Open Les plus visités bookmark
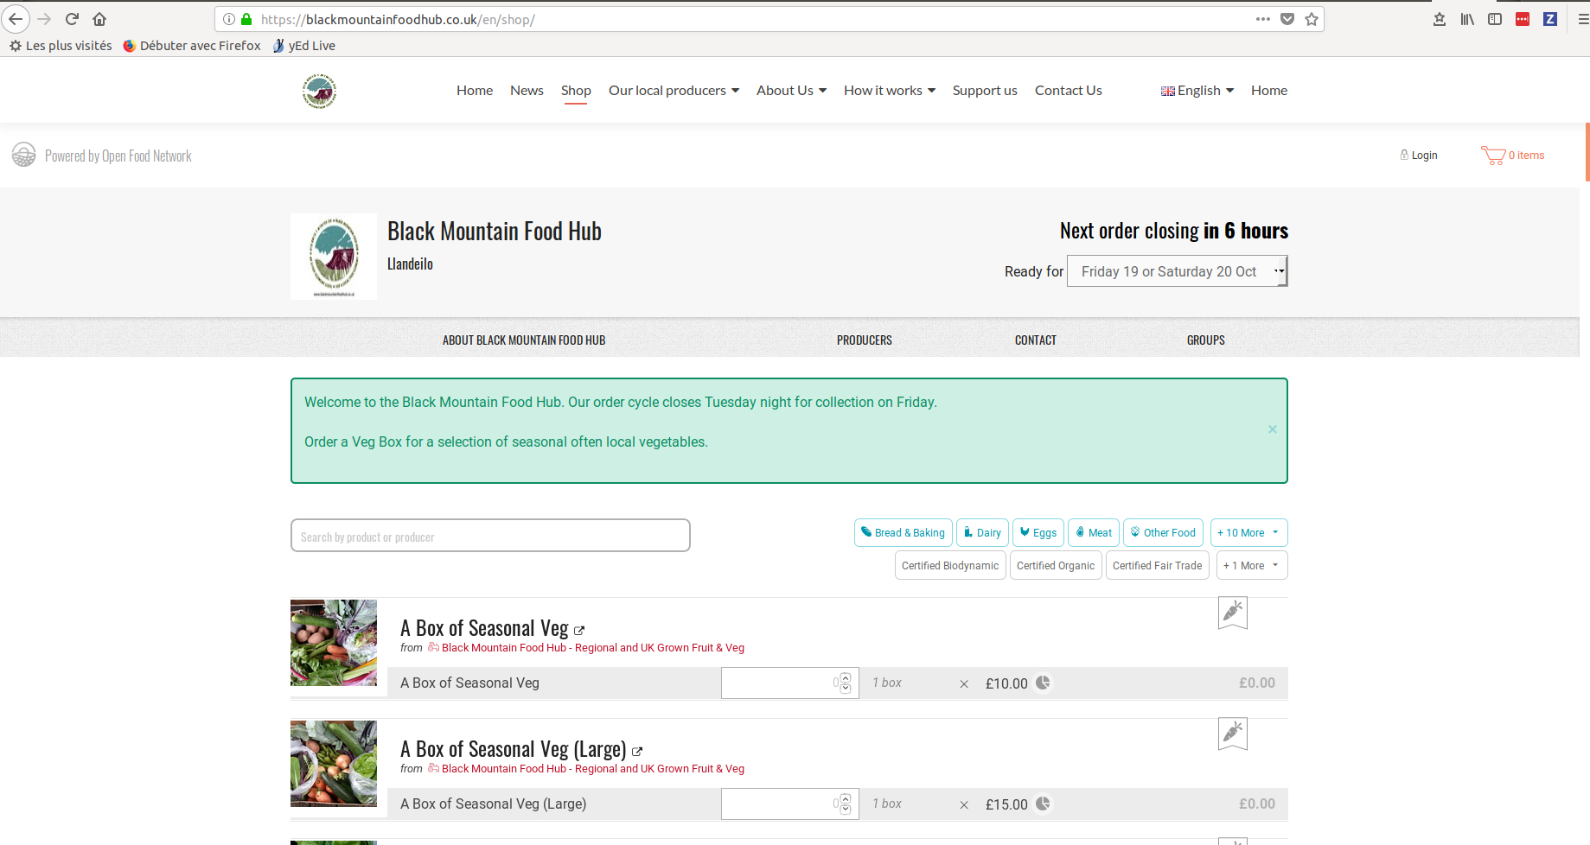1590x845 pixels. [61, 46]
